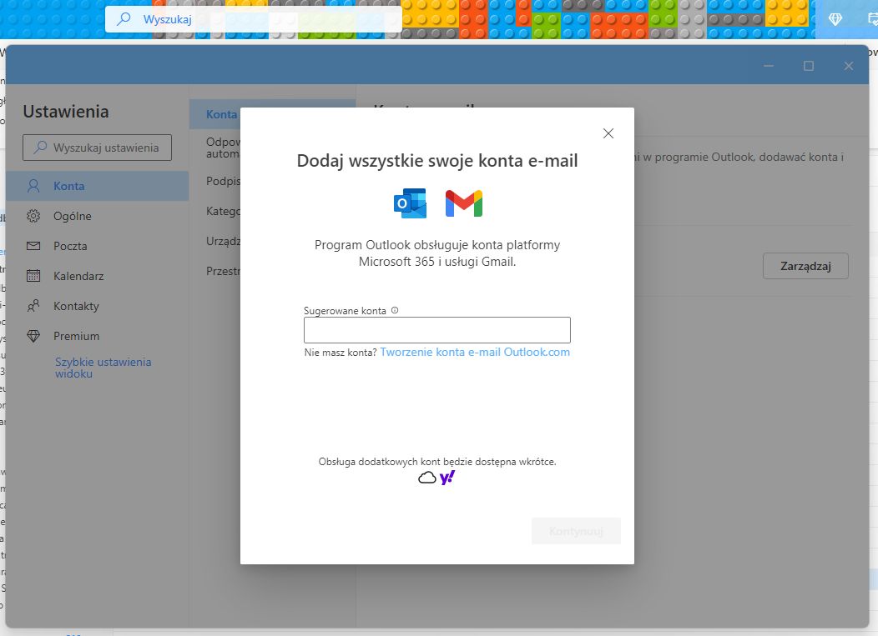This screenshot has height=636, width=878.
Task: Close the add email accounts dialog
Action: (608, 133)
